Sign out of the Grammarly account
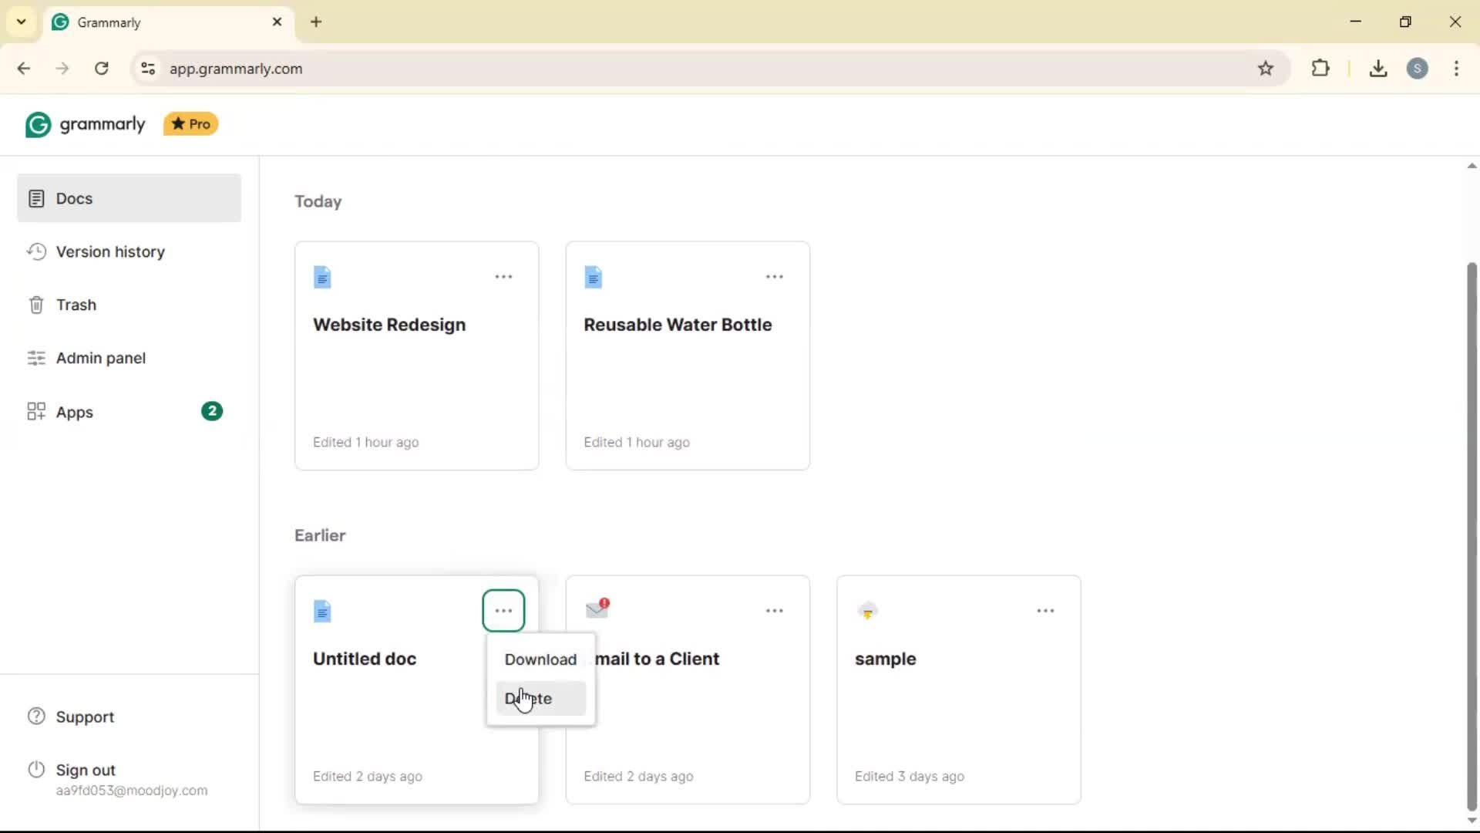Viewport: 1480px width, 833px height. 86,771
